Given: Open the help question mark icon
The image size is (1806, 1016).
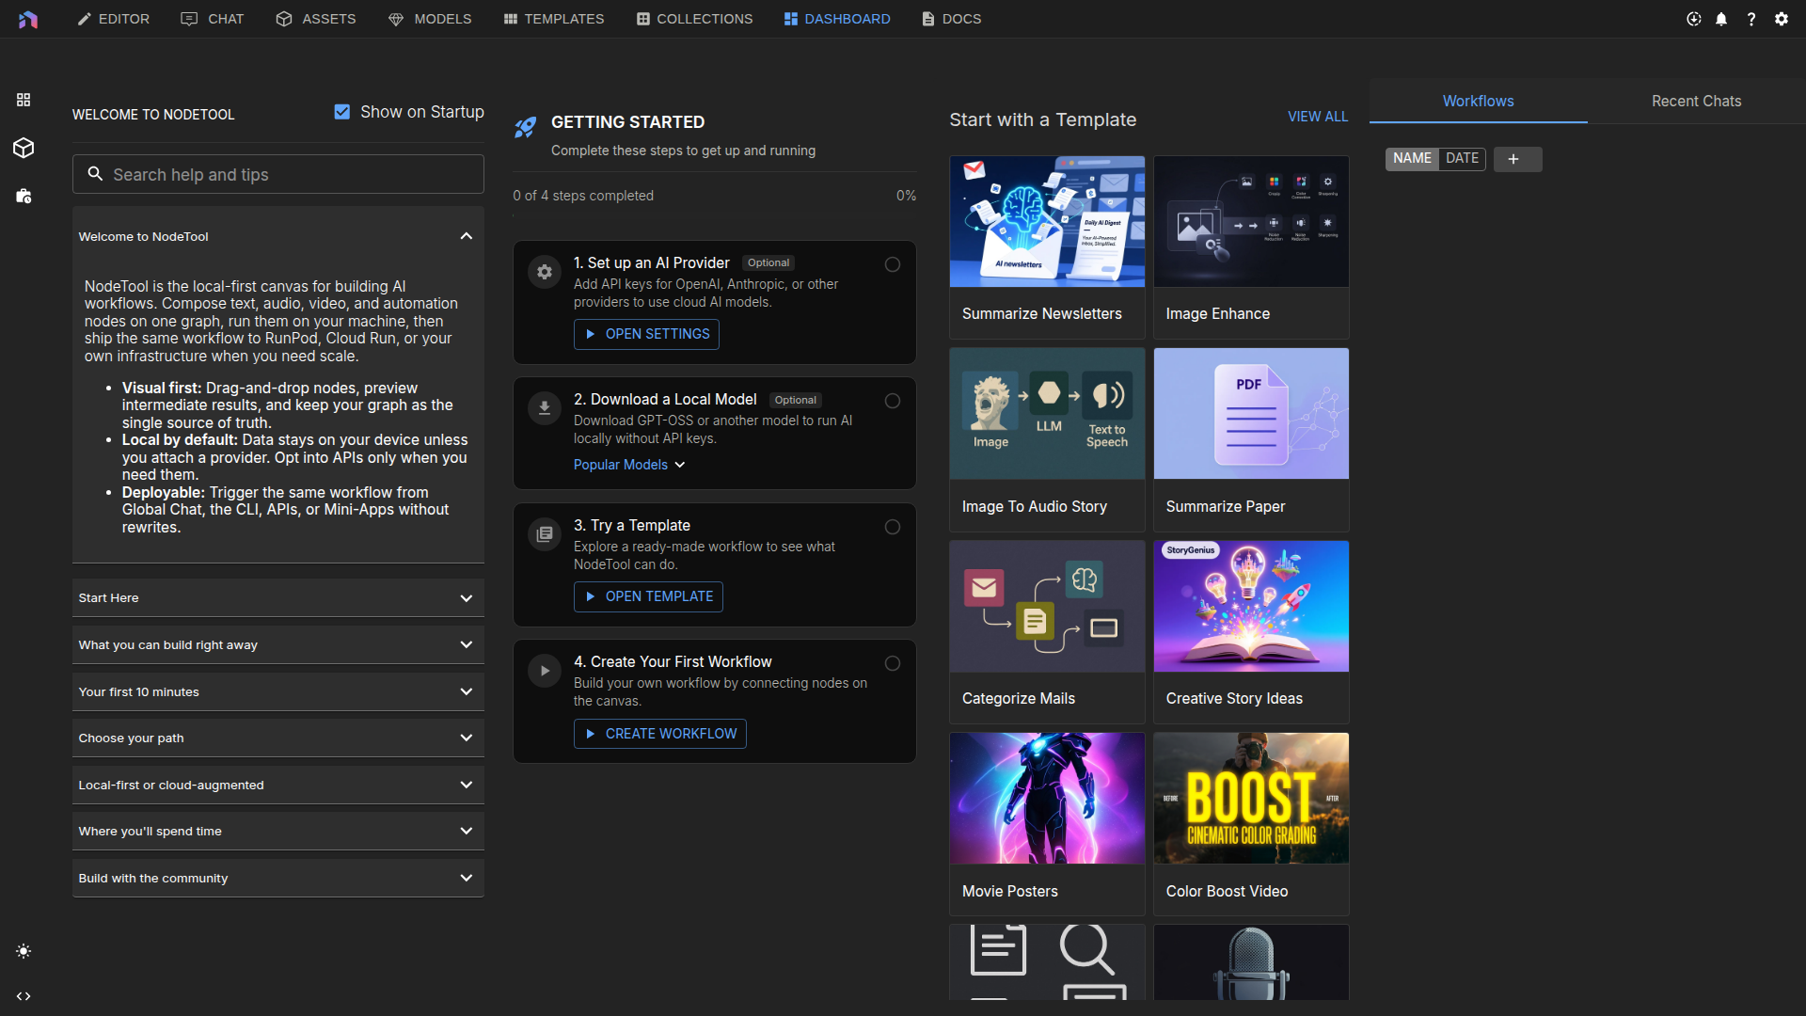Looking at the screenshot, I should pos(1752,19).
